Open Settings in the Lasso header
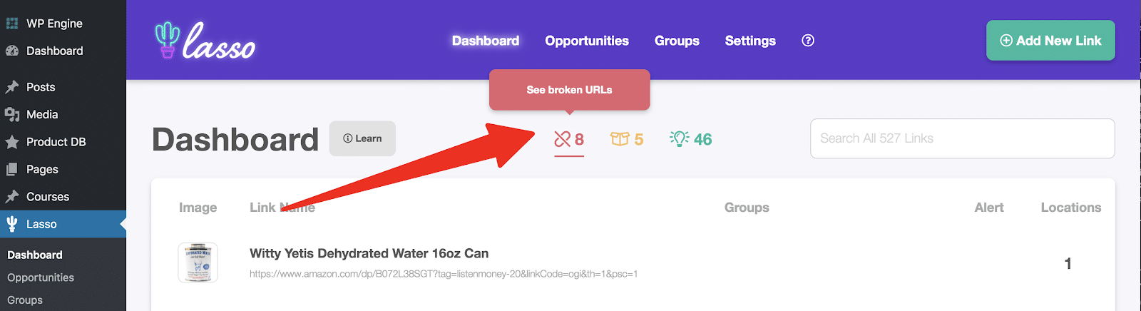The height and width of the screenshot is (311, 1141). point(750,41)
